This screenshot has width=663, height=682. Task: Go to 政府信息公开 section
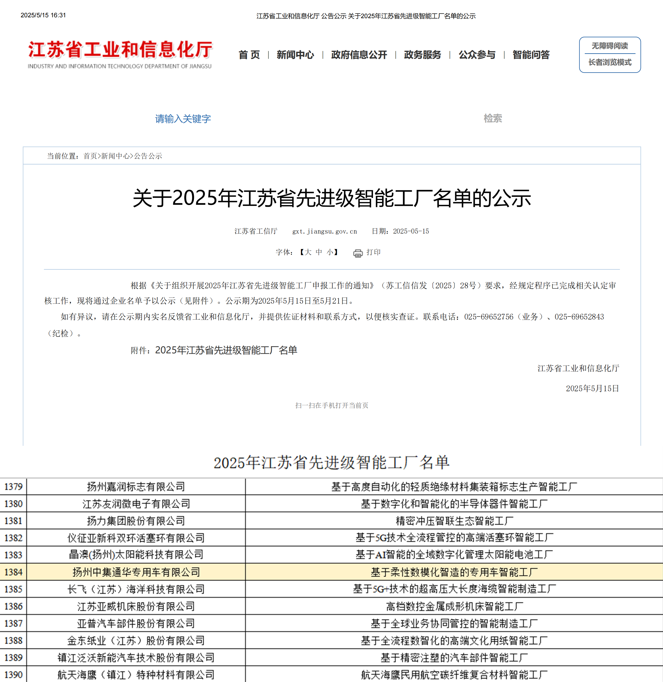[x=359, y=55]
